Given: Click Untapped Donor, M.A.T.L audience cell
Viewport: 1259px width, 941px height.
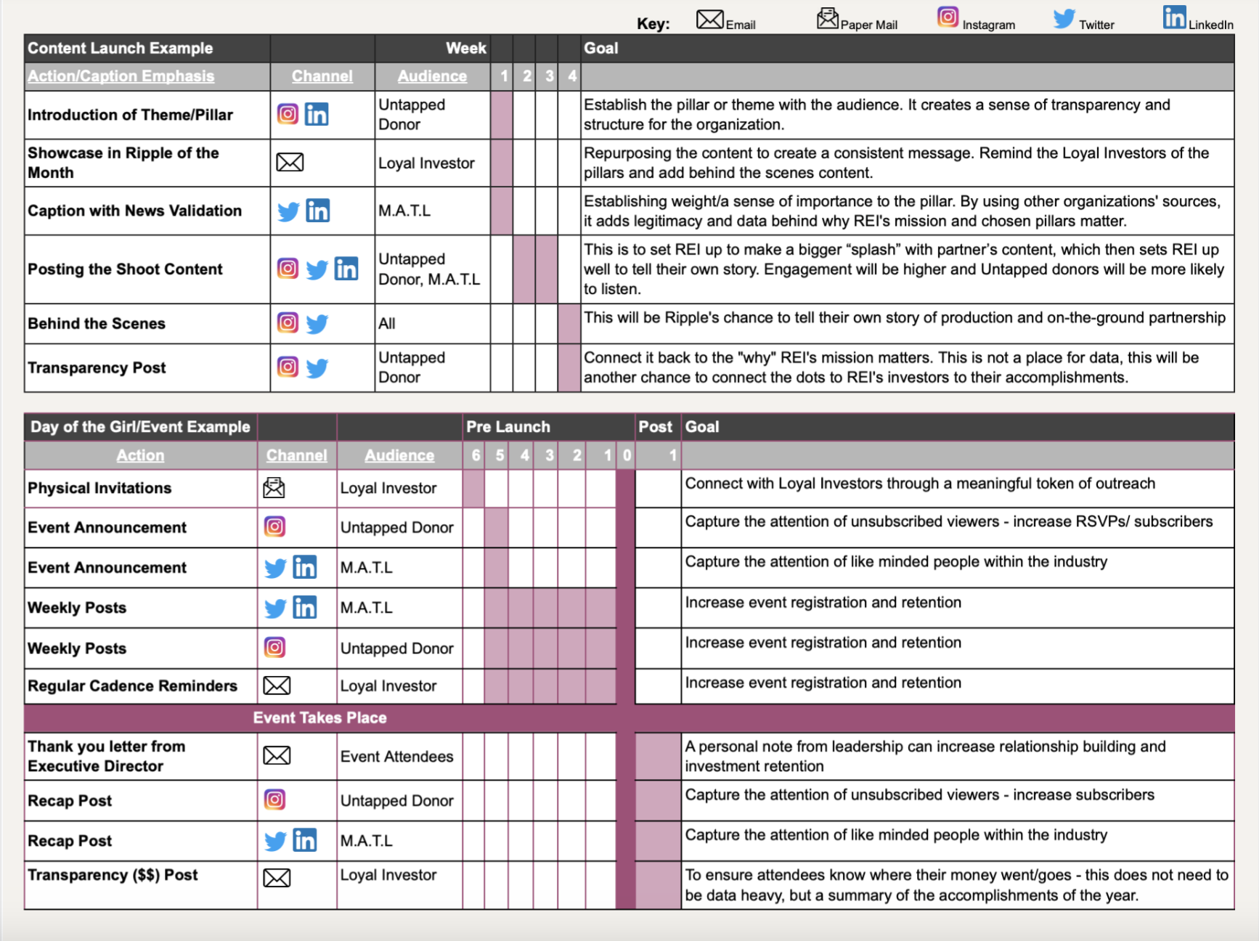Looking at the screenshot, I should (433, 269).
